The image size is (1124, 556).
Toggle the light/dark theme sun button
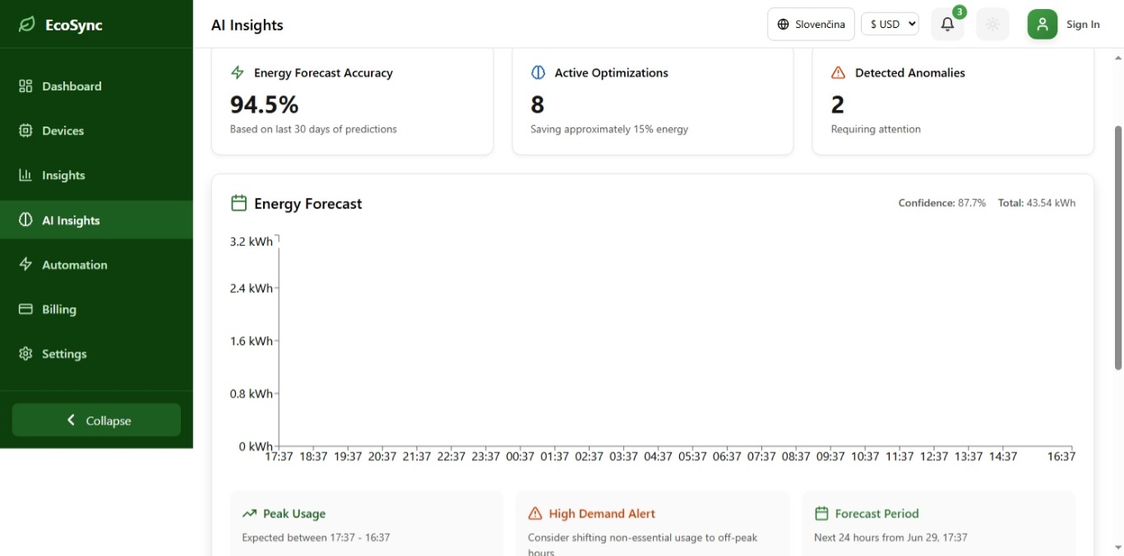click(992, 25)
